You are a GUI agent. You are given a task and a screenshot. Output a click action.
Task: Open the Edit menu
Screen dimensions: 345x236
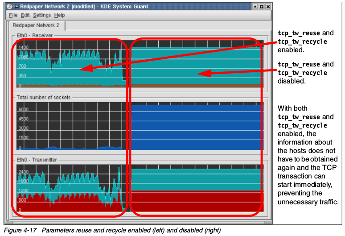25,15
